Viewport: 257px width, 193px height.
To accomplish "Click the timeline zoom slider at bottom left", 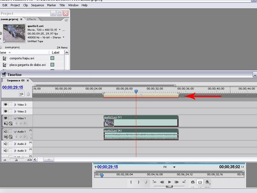I will (x=16, y=159).
